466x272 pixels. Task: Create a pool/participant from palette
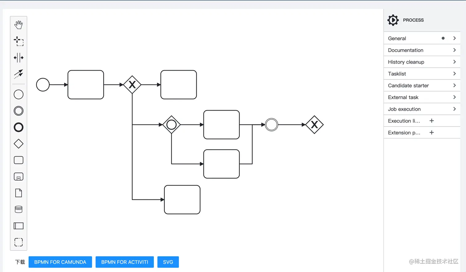pyautogui.click(x=18, y=226)
